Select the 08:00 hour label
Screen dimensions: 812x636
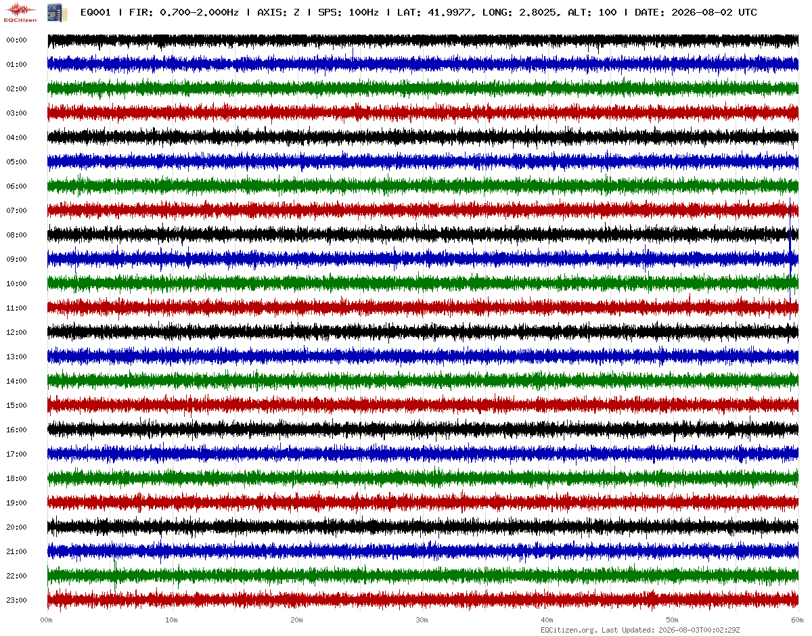(16, 235)
